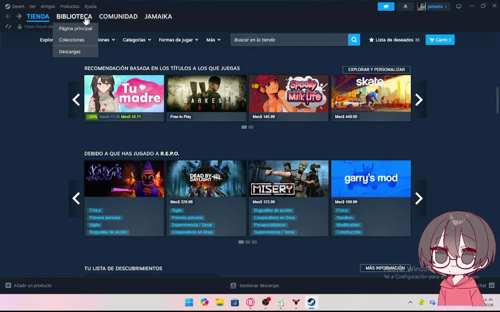The width and height of the screenshot is (500, 312).
Task: Click MÁS INFORMACIÓN button
Action: [x=385, y=268]
